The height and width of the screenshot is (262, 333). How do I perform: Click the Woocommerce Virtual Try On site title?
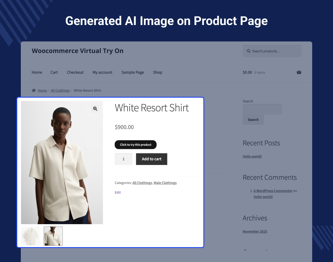coord(78,51)
